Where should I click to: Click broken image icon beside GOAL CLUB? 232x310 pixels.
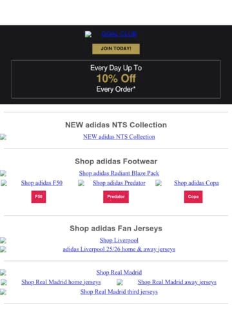click(88, 34)
